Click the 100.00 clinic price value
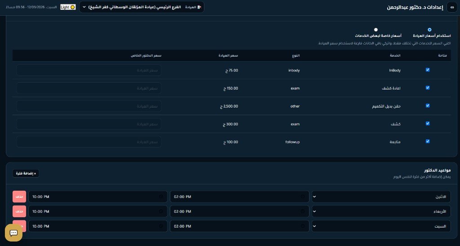 click(x=231, y=142)
